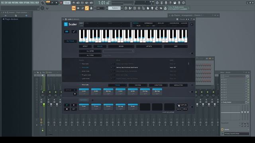Click the scale list scrollbar in Scaler

point(188,64)
